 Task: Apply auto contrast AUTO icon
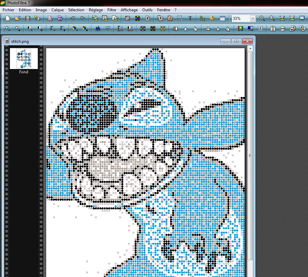pos(130,29)
